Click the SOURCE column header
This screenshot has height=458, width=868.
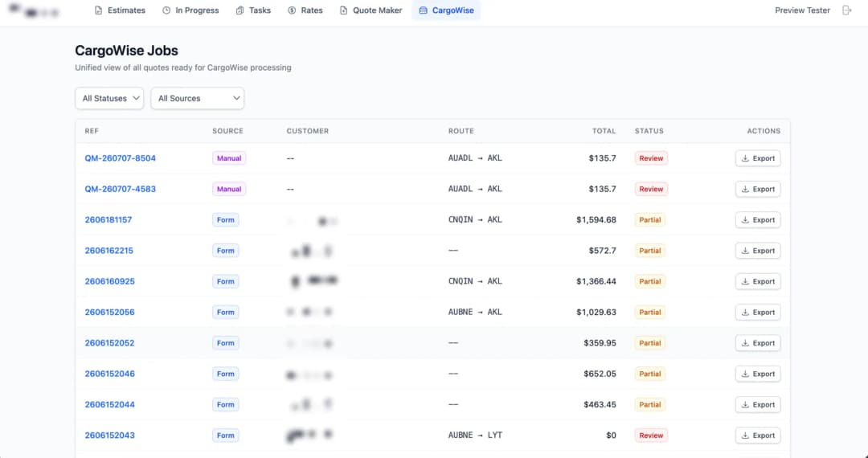228,131
